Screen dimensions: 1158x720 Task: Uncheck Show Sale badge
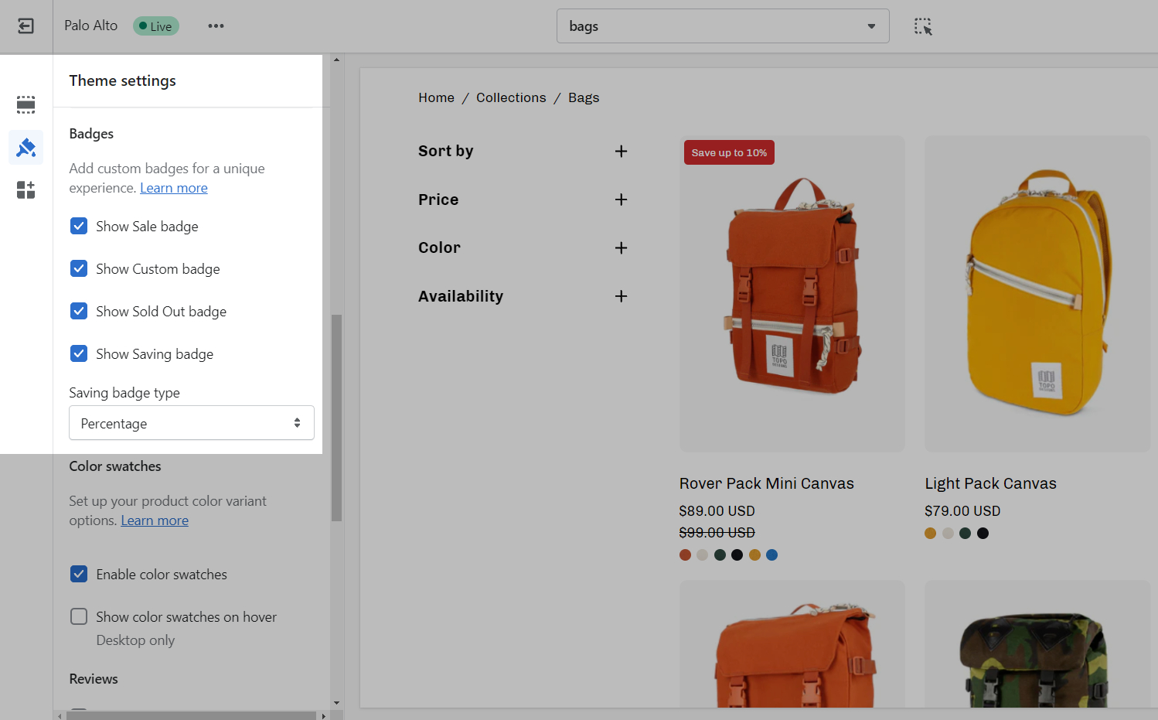pyautogui.click(x=79, y=226)
